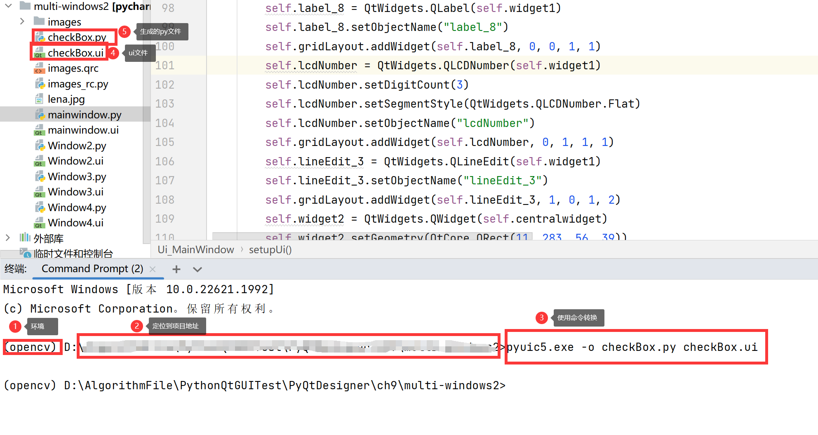This screenshot has height=435, width=818.
Task: Click line number 101 in gutter
Action: (x=165, y=65)
